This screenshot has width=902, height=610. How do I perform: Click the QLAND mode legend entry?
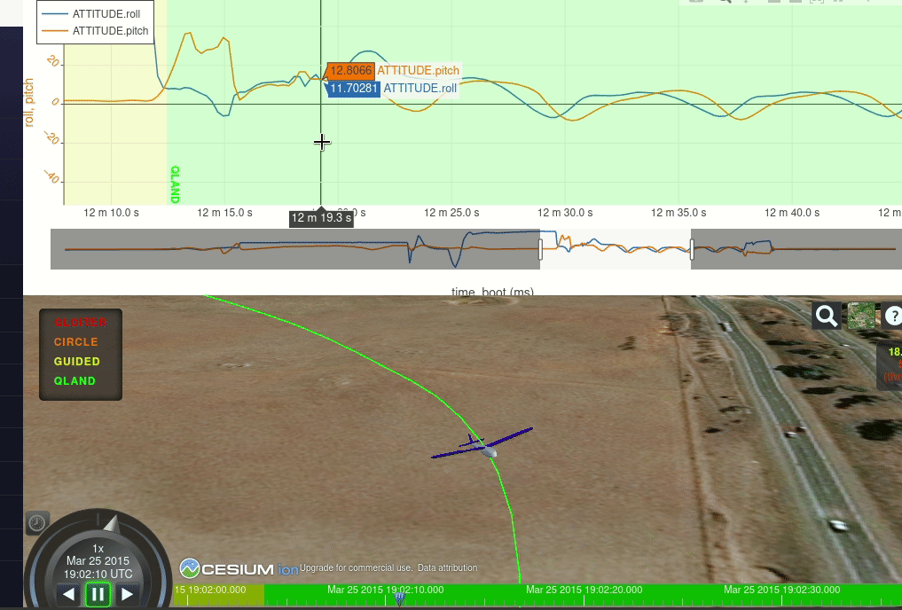(x=75, y=381)
